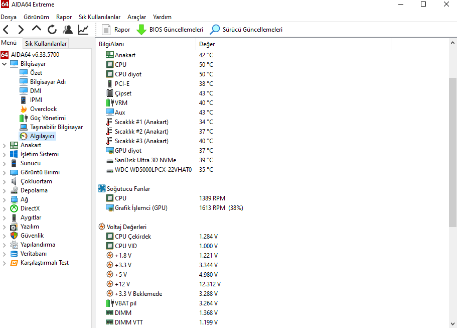Click the Veritabanı database icon
The width and height of the screenshot is (457, 328).
[x=14, y=254]
